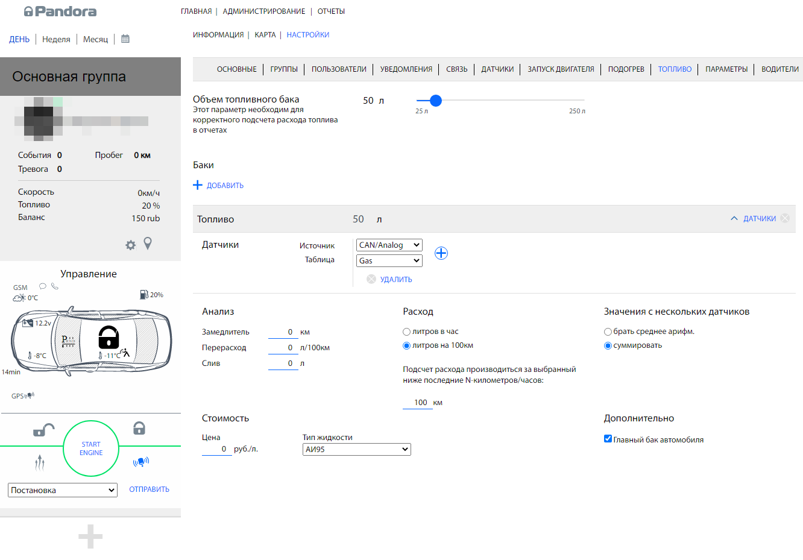Open the calendar date picker icon

[x=125, y=39]
